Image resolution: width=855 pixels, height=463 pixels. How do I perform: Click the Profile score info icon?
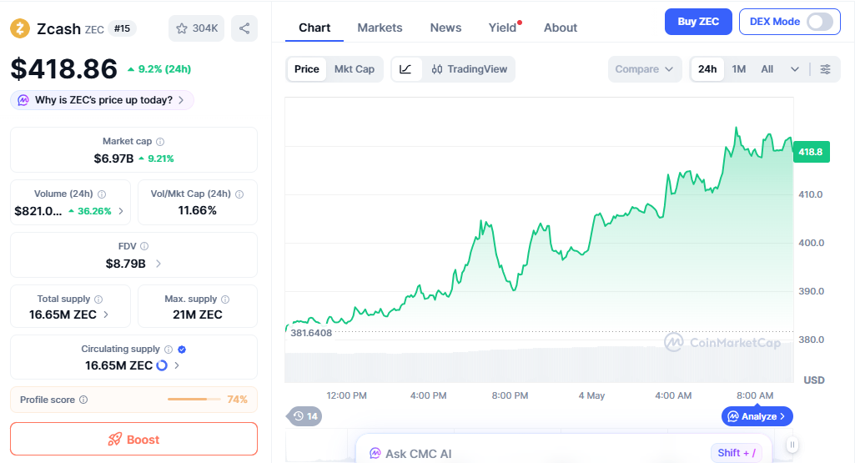coord(83,400)
